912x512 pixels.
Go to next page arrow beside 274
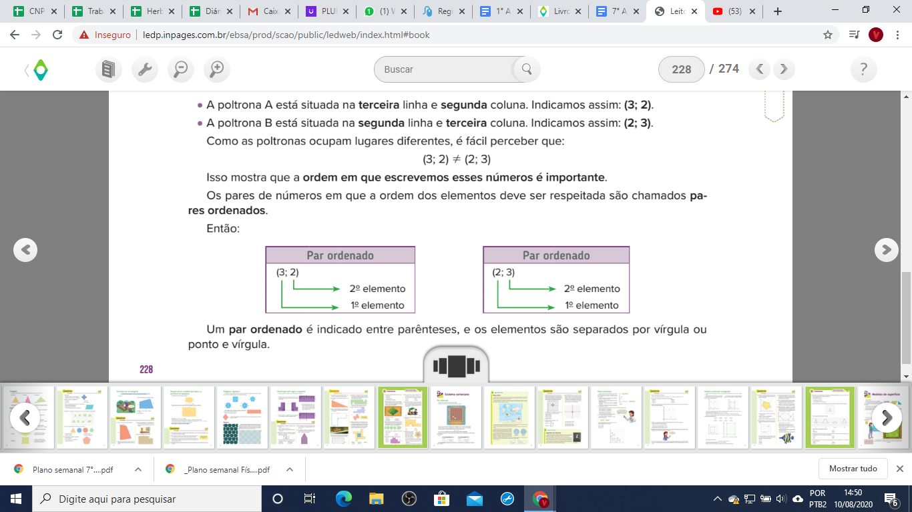click(784, 69)
